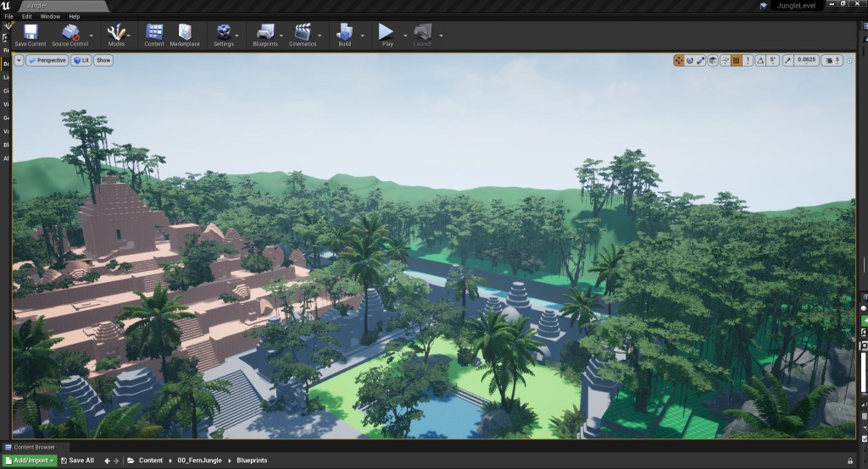Select the translate gizmo mode icon
The height and width of the screenshot is (469, 868).
(679, 60)
